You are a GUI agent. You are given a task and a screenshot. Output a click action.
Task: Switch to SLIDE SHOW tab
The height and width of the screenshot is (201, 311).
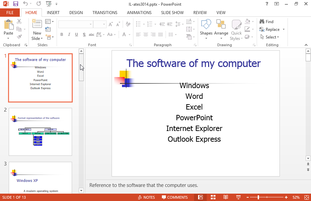point(172,12)
